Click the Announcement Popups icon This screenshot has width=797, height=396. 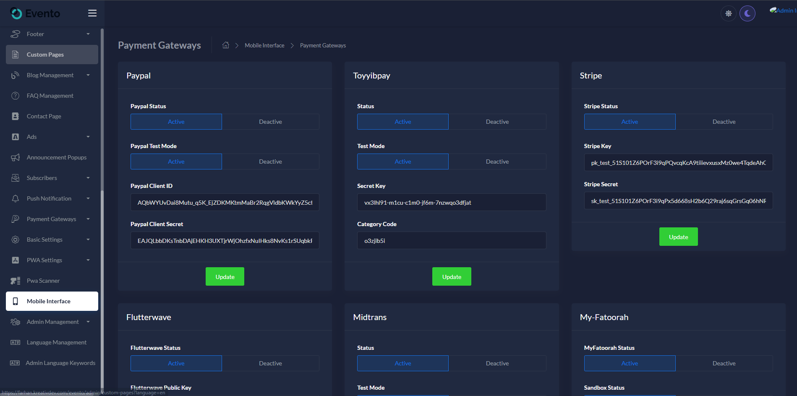point(15,157)
